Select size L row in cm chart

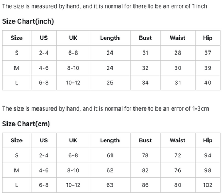[x=111, y=185]
